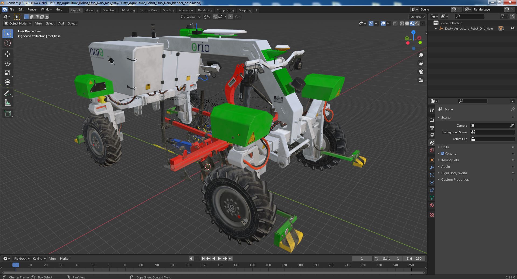Switch to wireframe viewport shading
517x279 pixels.
[402, 23]
